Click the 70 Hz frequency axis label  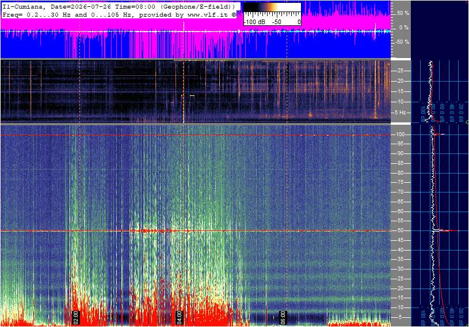point(400,192)
